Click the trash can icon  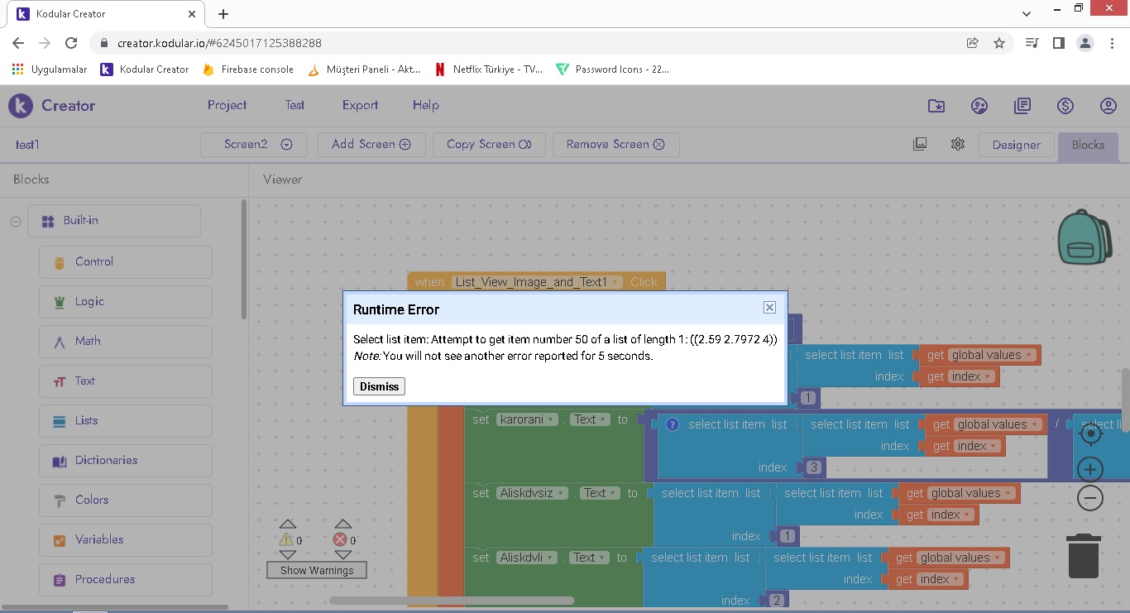click(x=1083, y=556)
